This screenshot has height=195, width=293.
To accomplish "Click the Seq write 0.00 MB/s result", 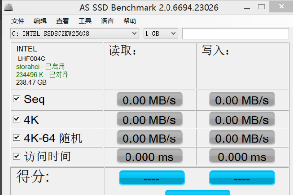I will point(242,99).
